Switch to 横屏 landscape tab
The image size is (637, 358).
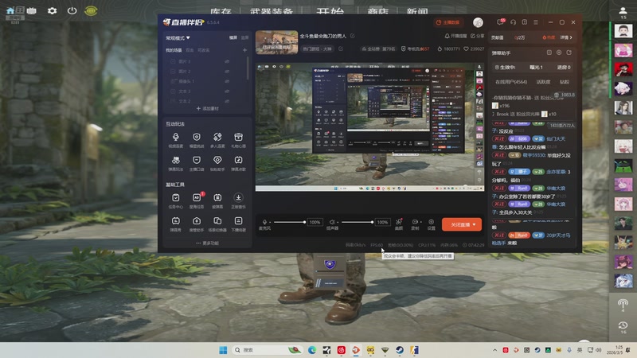(233, 37)
